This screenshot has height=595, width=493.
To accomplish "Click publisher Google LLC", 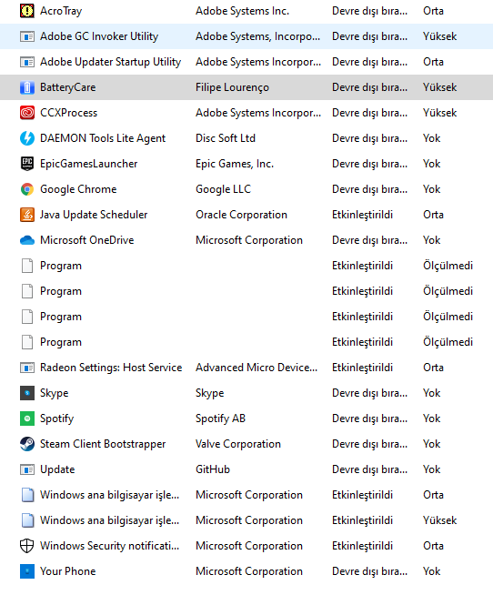I will tap(223, 189).
